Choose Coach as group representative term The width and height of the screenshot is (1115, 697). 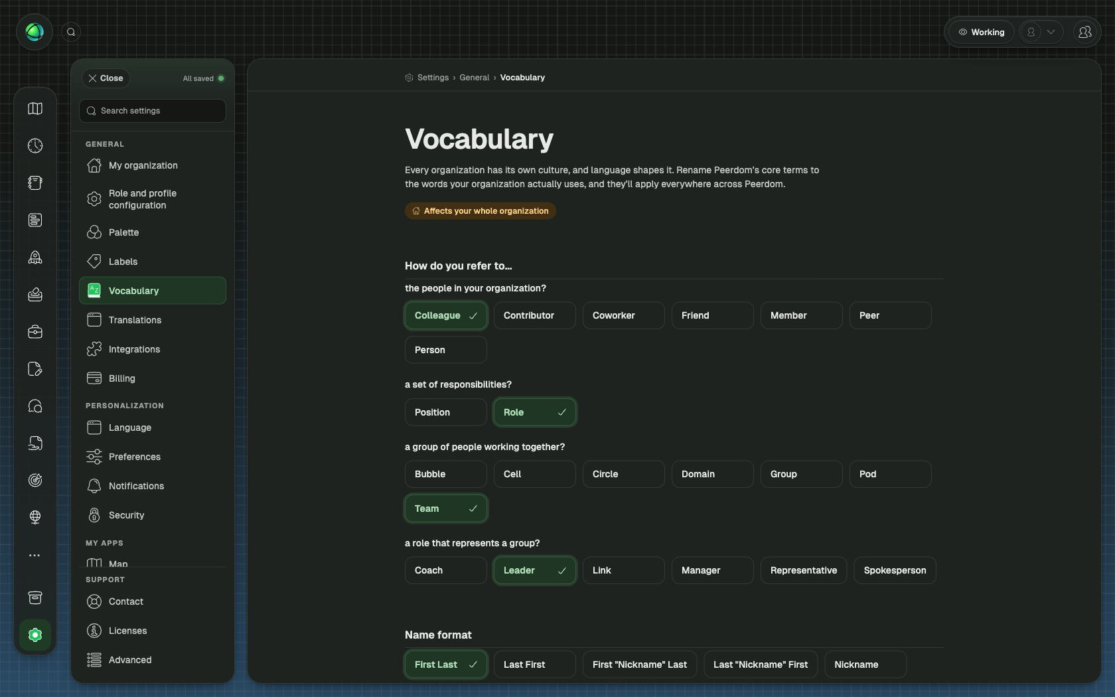tap(446, 570)
